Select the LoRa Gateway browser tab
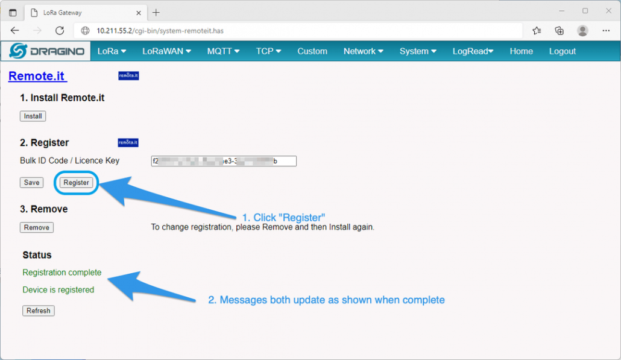Viewport: 621px width, 360px height. 86,13
